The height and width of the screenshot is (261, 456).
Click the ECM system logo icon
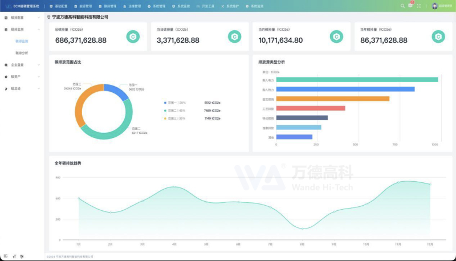(x=8, y=6)
